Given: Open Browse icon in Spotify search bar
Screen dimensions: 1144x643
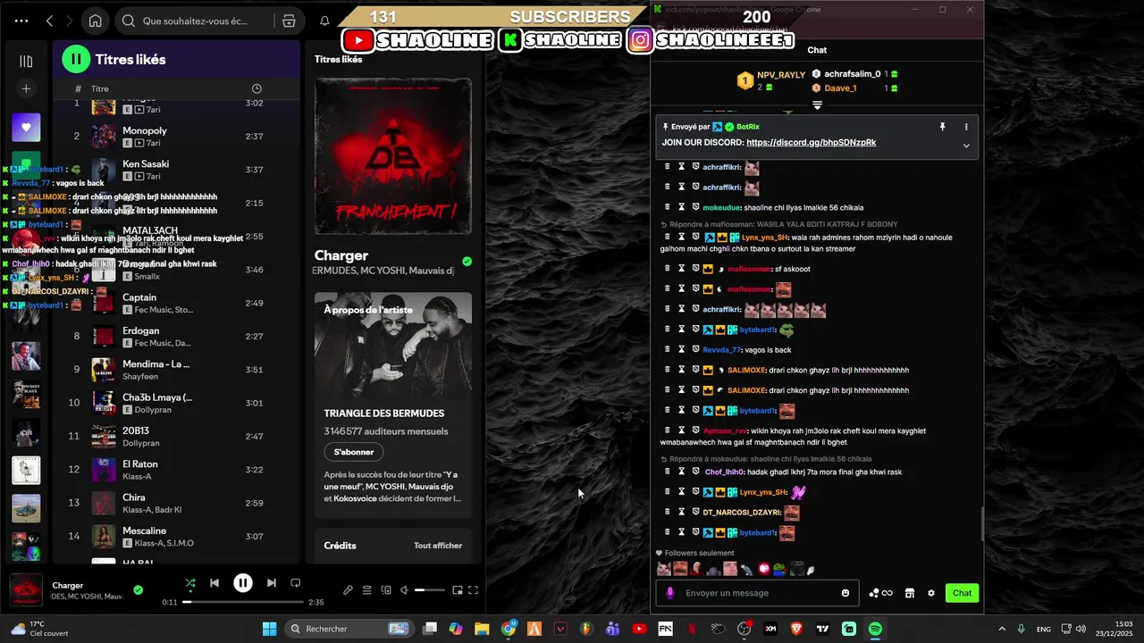Looking at the screenshot, I should point(289,21).
